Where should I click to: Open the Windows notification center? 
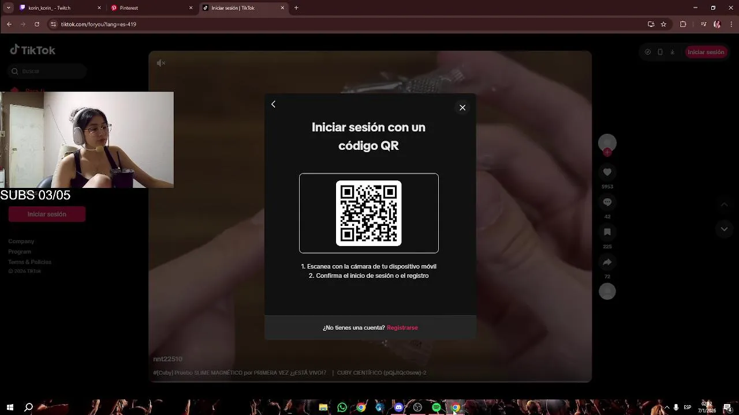tap(727, 408)
